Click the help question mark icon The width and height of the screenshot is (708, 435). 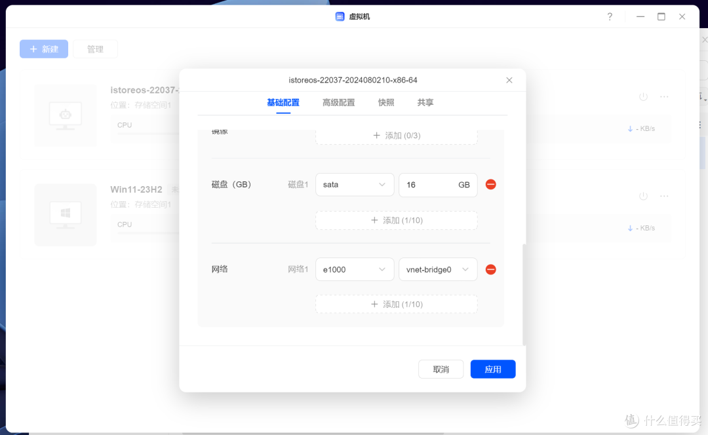pyautogui.click(x=610, y=16)
